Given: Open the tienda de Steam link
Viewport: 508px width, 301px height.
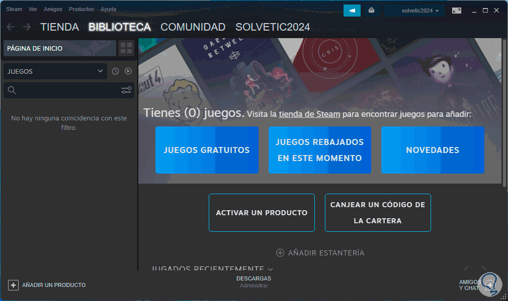Looking at the screenshot, I should 309,114.
